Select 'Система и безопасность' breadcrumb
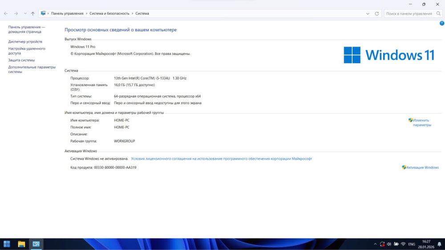 (x=109, y=14)
